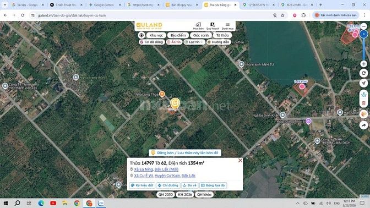Expand the system tray hidden icons chevron
Viewport: 370px width, 208px height.
click(298, 203)
